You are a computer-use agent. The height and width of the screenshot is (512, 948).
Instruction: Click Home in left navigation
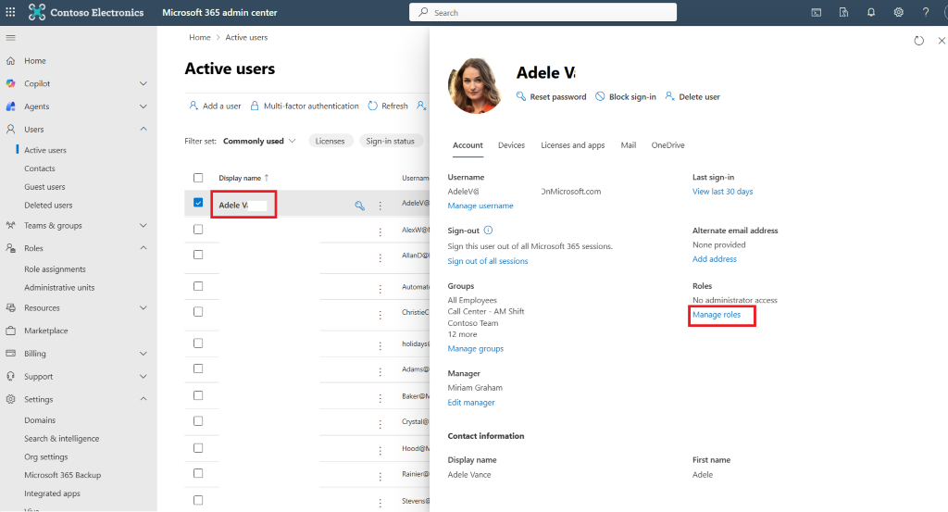pyautogui.click(x=35, y=60)
